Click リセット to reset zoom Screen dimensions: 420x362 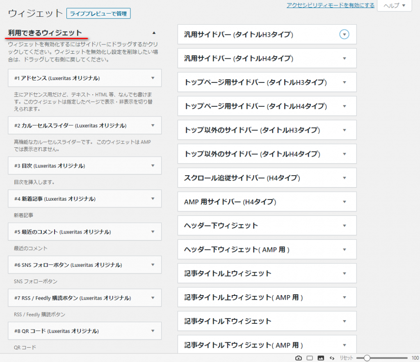coord(346,358)
